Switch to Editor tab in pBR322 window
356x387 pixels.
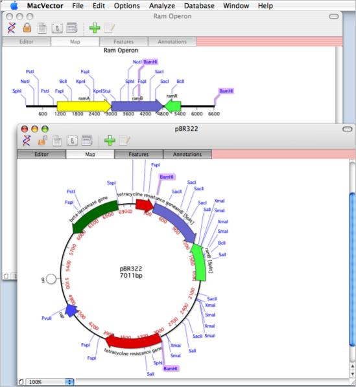(x=42, y=154)
